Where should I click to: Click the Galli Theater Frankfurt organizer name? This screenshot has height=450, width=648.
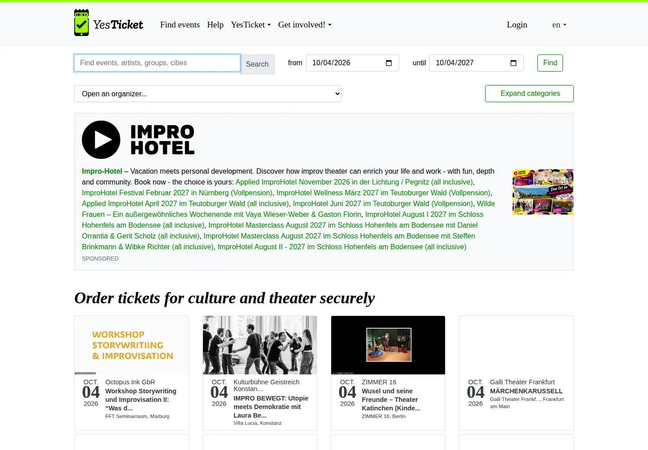(x=522, y=382)
